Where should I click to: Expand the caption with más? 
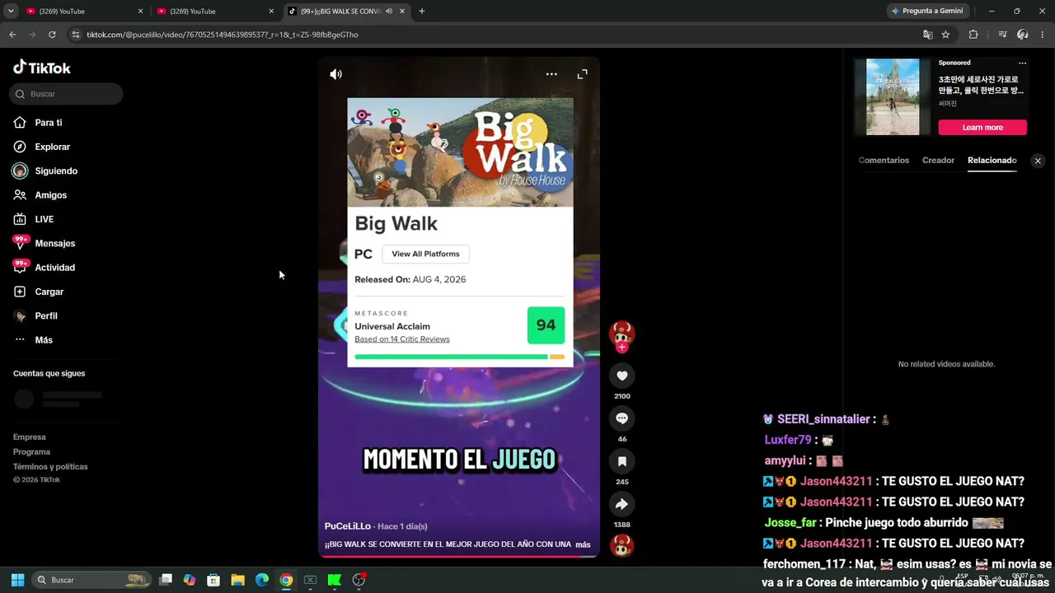[583, 544]
